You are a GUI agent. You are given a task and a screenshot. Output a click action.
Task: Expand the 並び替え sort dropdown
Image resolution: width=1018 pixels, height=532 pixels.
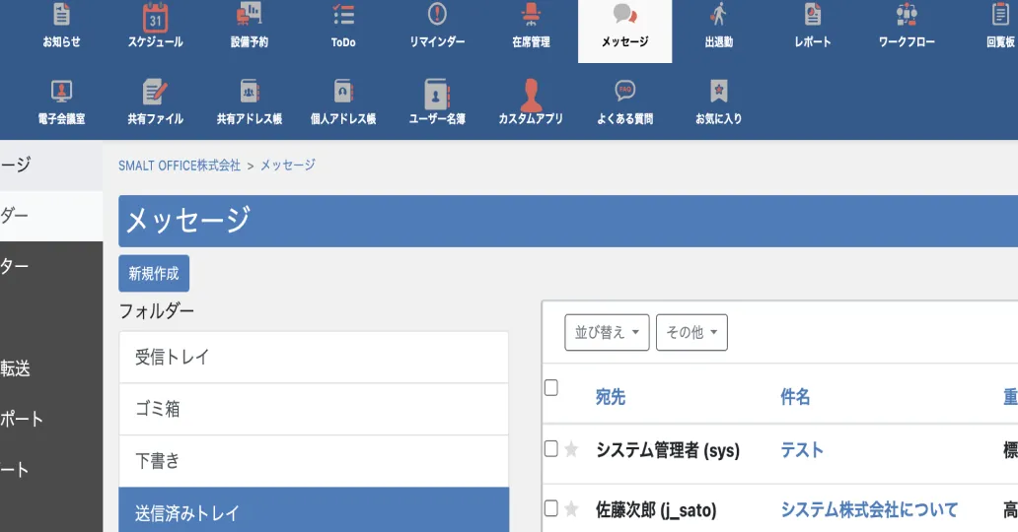608,333
